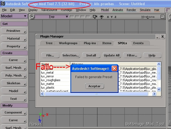Open the ValveSource menu

(x=49, y=10)
